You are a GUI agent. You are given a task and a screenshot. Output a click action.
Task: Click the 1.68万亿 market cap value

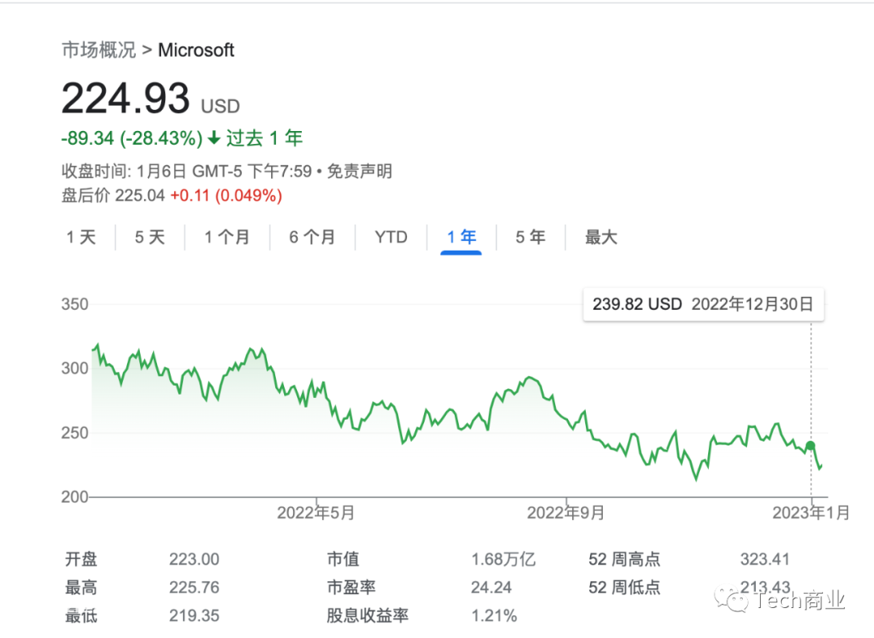tap(503, 559)
